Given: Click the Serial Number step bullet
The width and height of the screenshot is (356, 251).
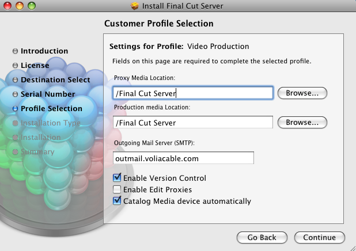Looking at the screenshot, I should [15, 94].
